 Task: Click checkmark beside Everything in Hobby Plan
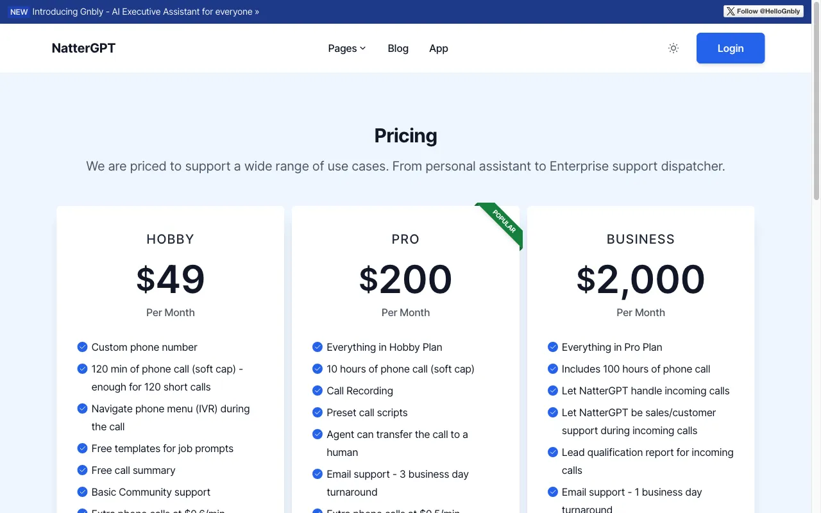pos(317,347)
